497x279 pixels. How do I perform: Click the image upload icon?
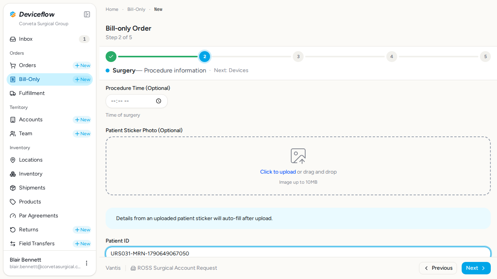coord(298,156)
